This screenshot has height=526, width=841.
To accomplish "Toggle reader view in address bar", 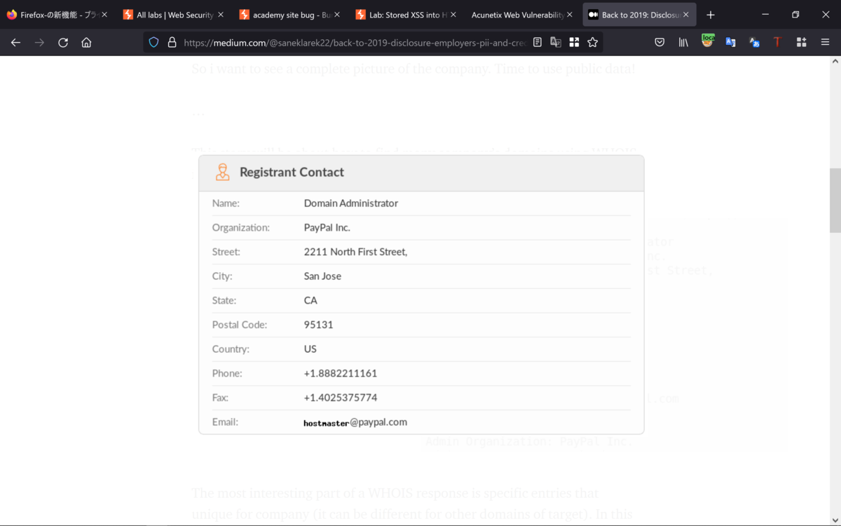I will (x=538, y=42).
